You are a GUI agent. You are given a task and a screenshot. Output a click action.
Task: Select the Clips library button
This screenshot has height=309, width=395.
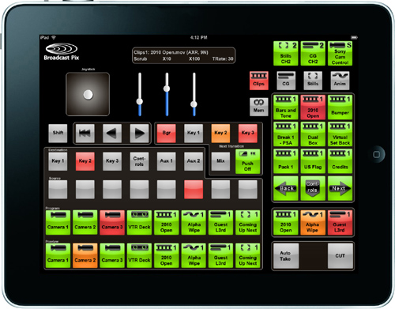259,81
